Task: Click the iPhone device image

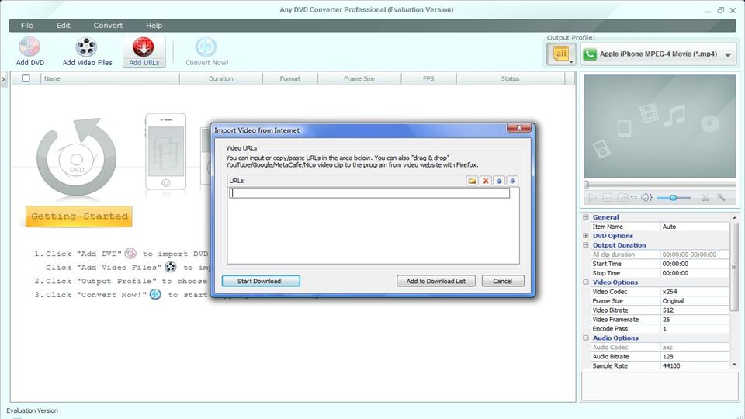Action: 166,151
